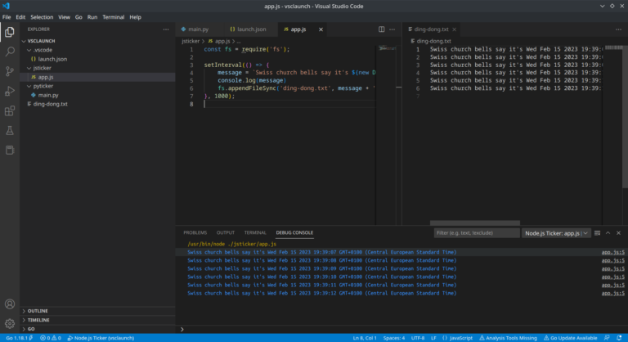
Task: Open the Manage gear settings icon
Action: (x=10, y=323)
